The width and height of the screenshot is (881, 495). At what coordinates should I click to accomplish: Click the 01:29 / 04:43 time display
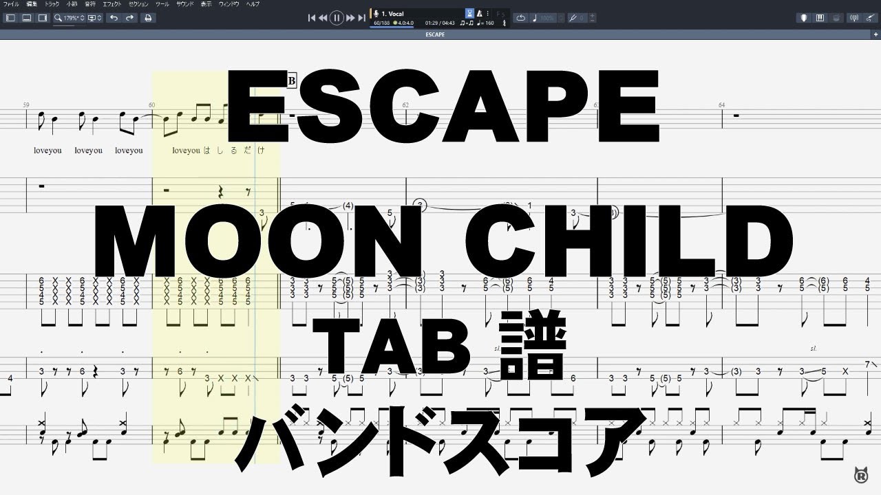pos(440,23)
